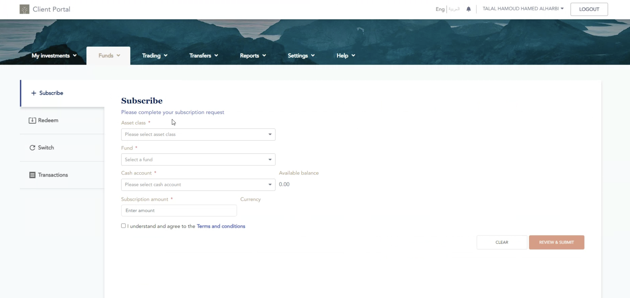Select the Eng language option
This screenshot has height=298, width=630.
tap(440, 9)
